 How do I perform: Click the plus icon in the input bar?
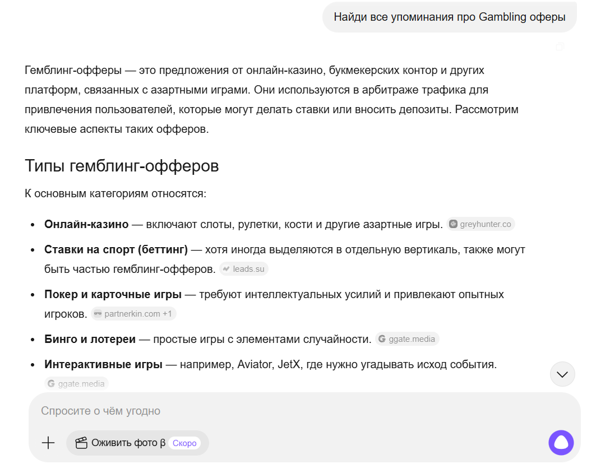(48, 443)
